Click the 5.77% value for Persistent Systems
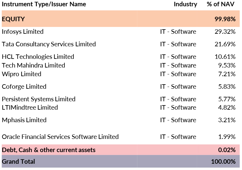This screenshot has width=242, height=170. [226, 99]
